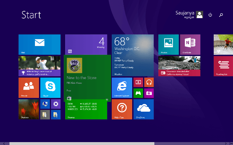Open the Health & Fitness tile with runner
233x145 pixels.
223,45
